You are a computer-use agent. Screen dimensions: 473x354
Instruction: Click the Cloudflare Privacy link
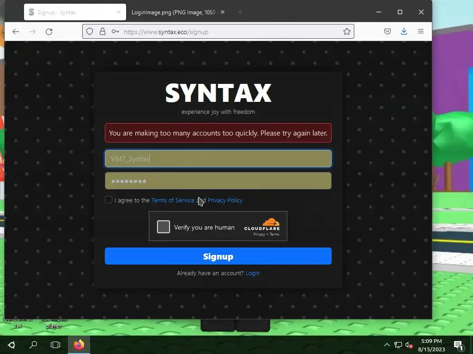tap(259, 234)
